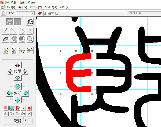Toggle the small red dot brush size

pyautogui.click(x=24, y=108)
